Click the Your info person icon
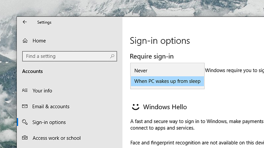This screenshot has height=148, width=264. coord(25,90)
